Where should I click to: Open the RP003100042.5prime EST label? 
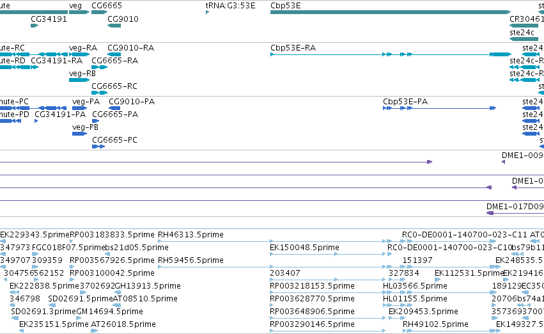[112, 273]
